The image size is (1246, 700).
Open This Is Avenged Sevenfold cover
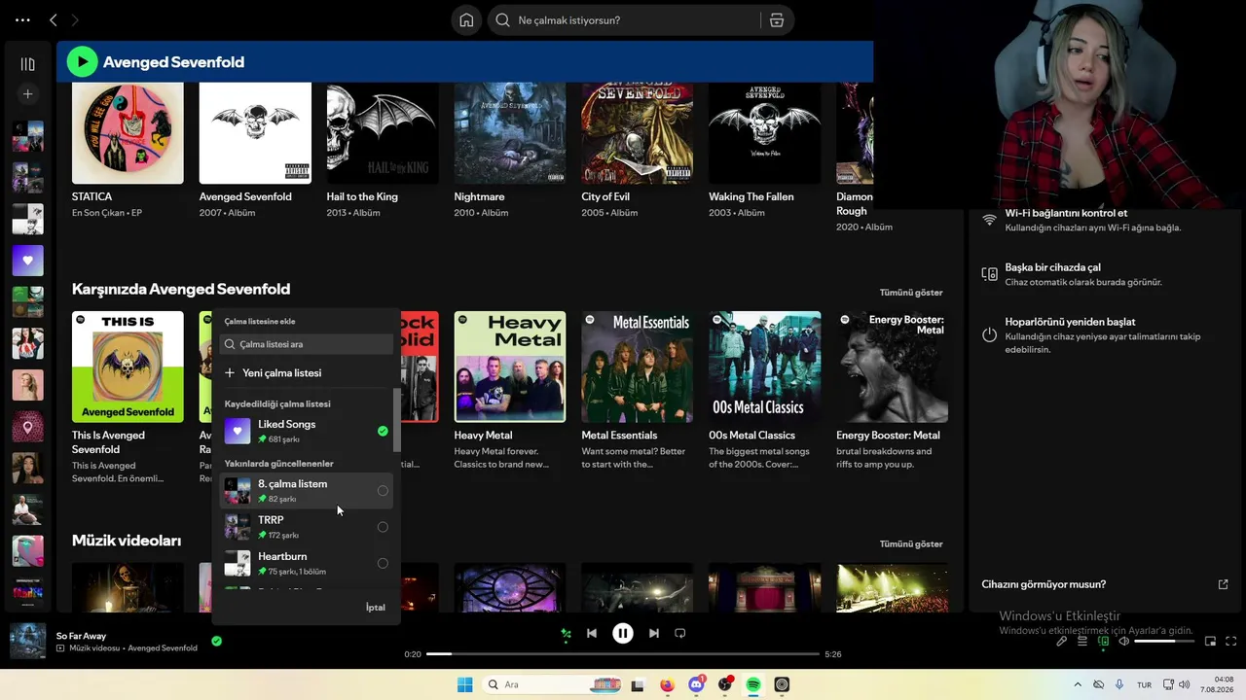point(128,367)
